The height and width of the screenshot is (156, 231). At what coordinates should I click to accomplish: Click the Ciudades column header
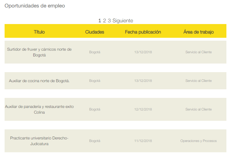[95, 32]
